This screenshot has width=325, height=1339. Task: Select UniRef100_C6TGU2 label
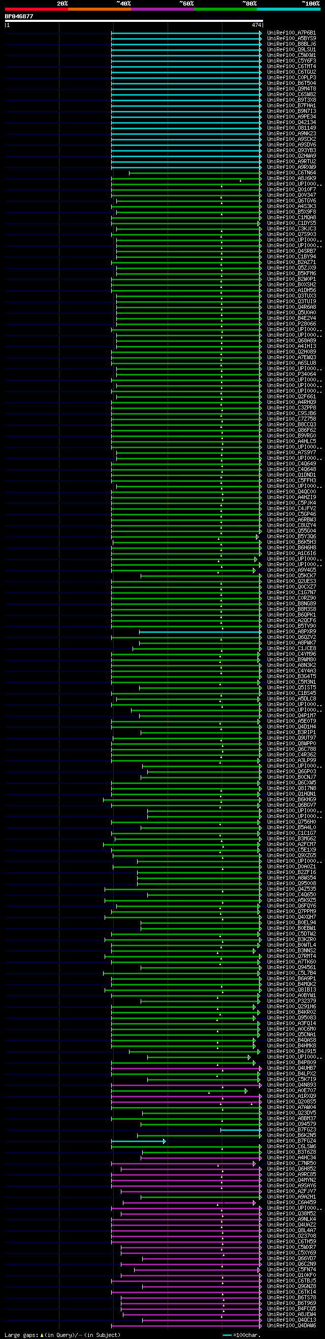(x=291, y=72)
